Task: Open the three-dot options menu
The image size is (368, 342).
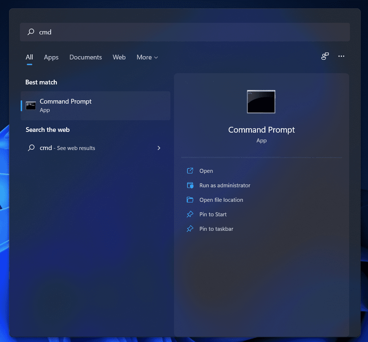Action: pyautogui.click(x=341, y=56)
